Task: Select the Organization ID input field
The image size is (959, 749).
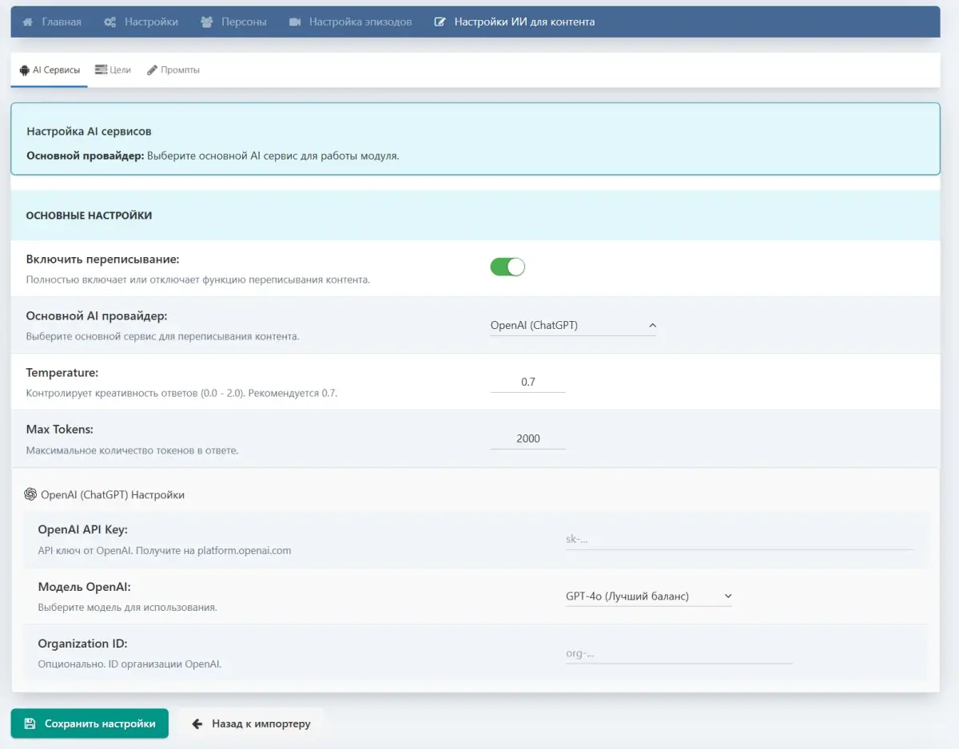Action: click(x=678, y=653)
